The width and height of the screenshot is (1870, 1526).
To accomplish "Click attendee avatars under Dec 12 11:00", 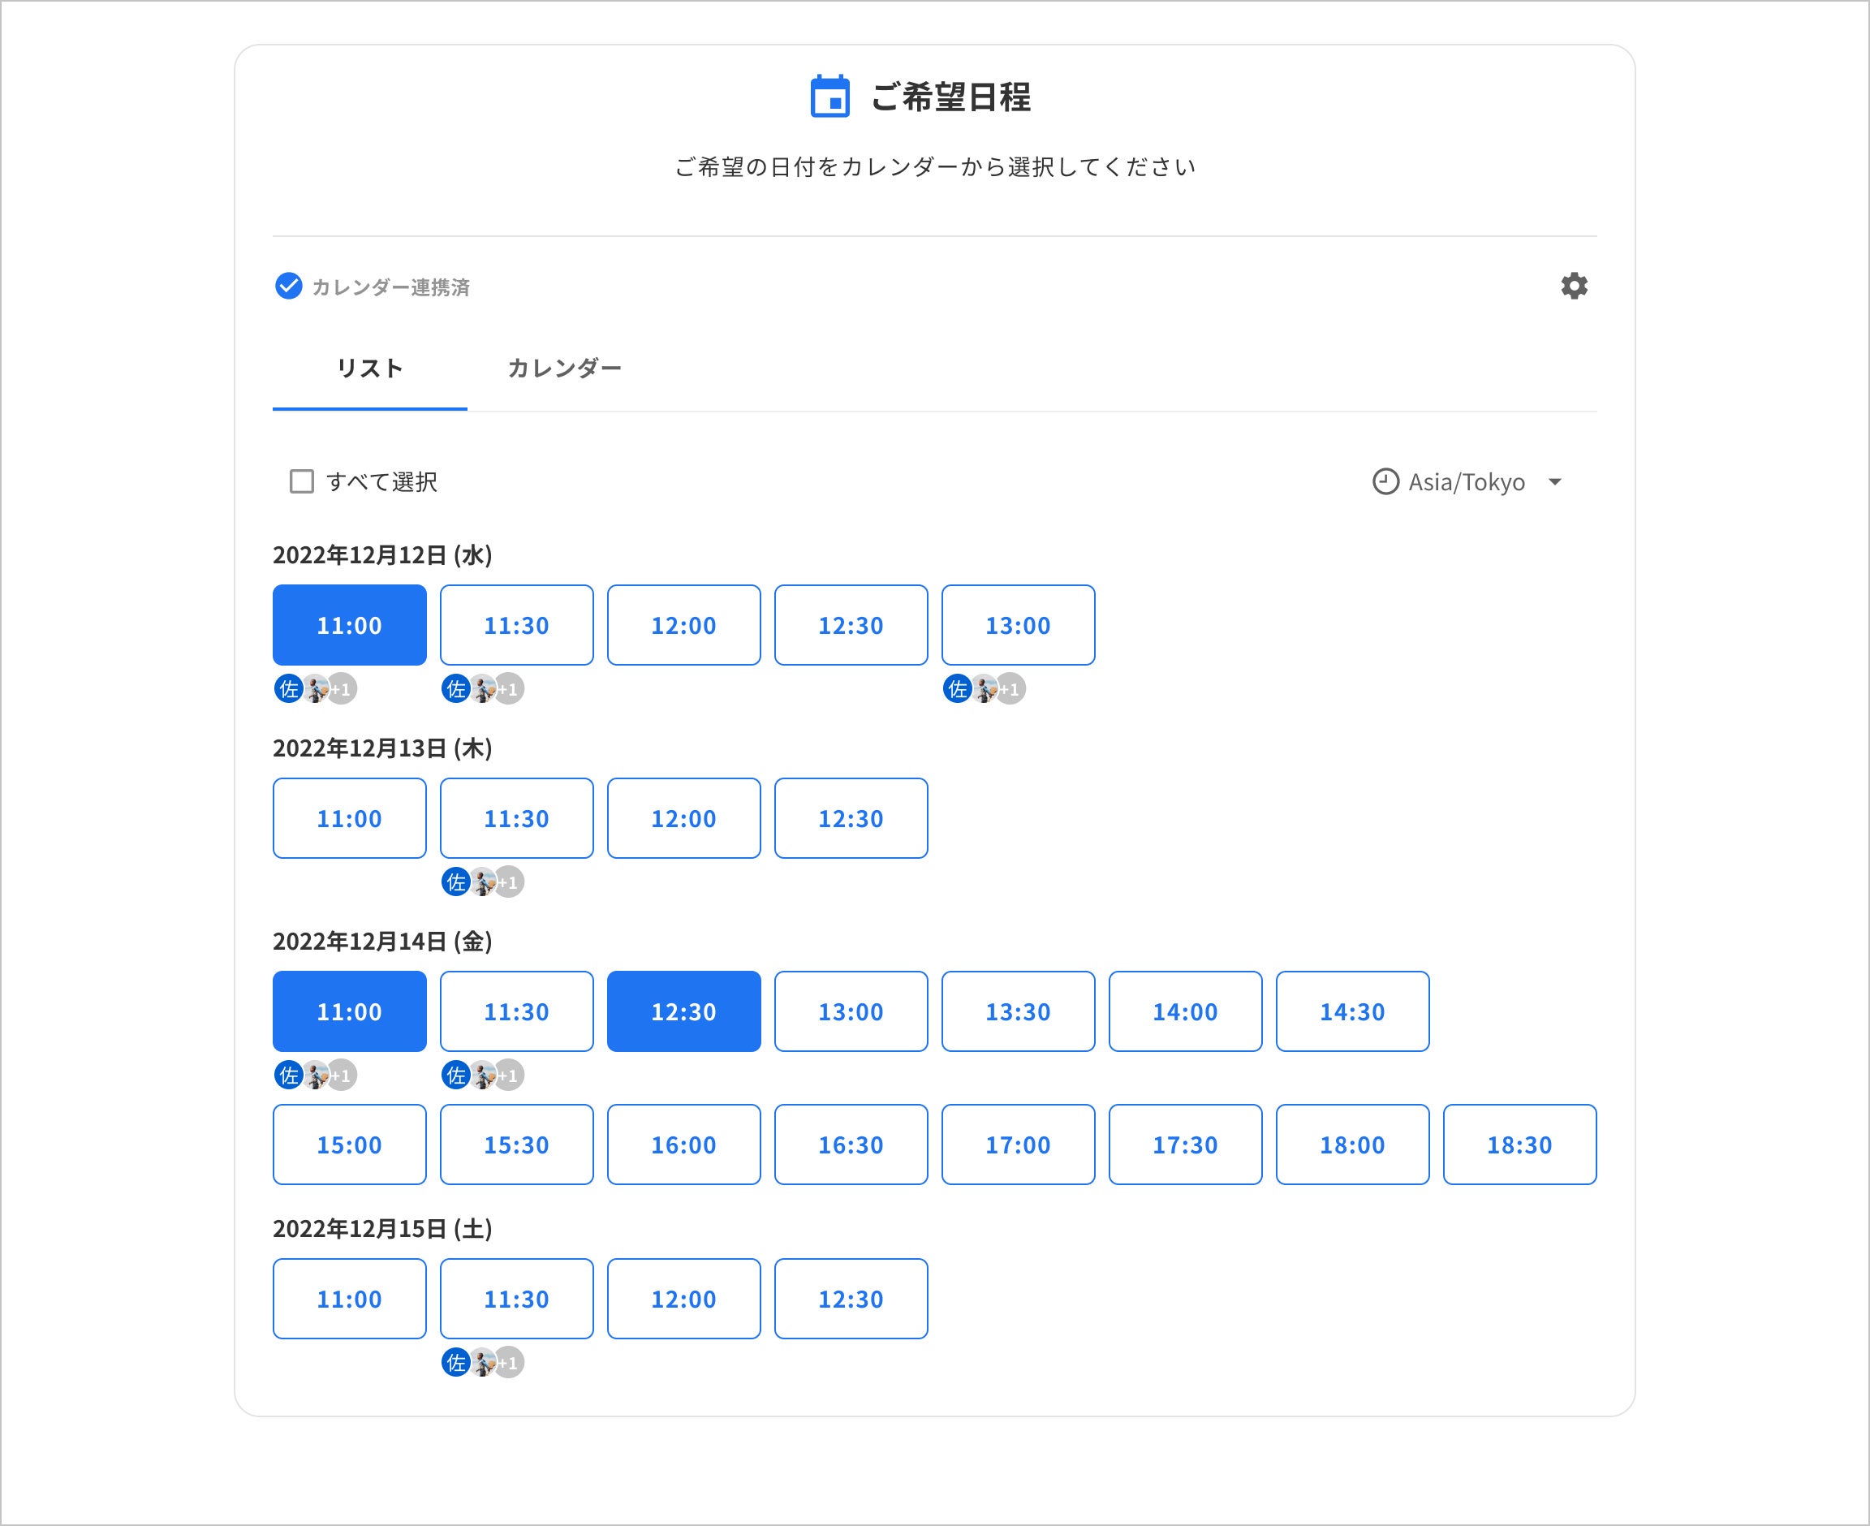I will (315, 689).
